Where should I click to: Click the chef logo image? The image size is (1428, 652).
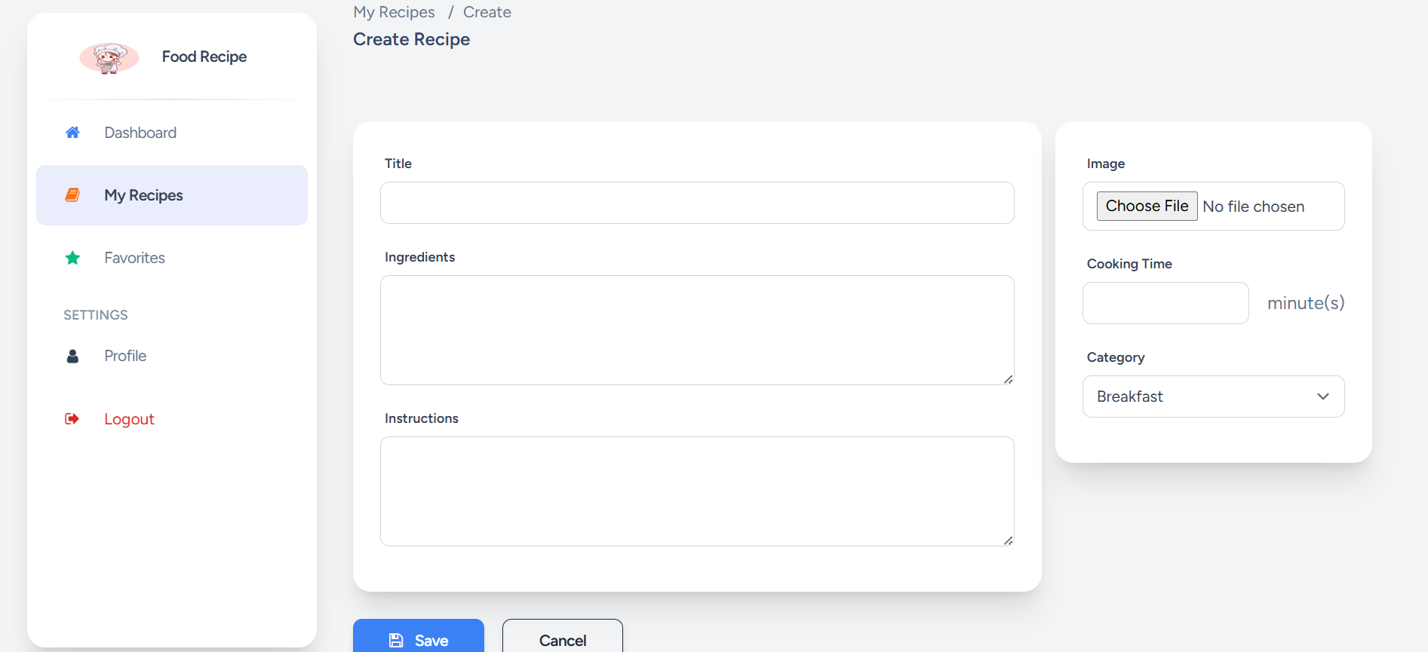coord(109,57)
